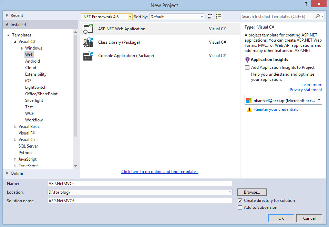Select the Extensibility template category
The image size is (329, 227).
click(36, 74)
